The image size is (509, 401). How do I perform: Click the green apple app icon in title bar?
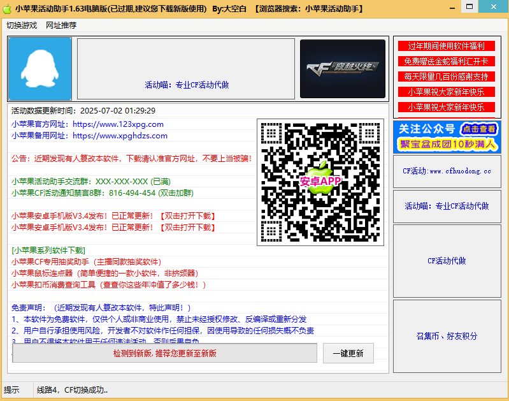pos(7,9)
